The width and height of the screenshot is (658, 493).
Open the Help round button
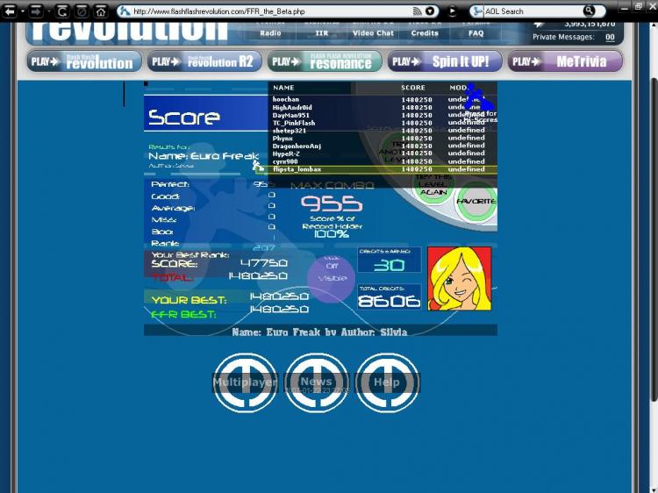(387, 382)
